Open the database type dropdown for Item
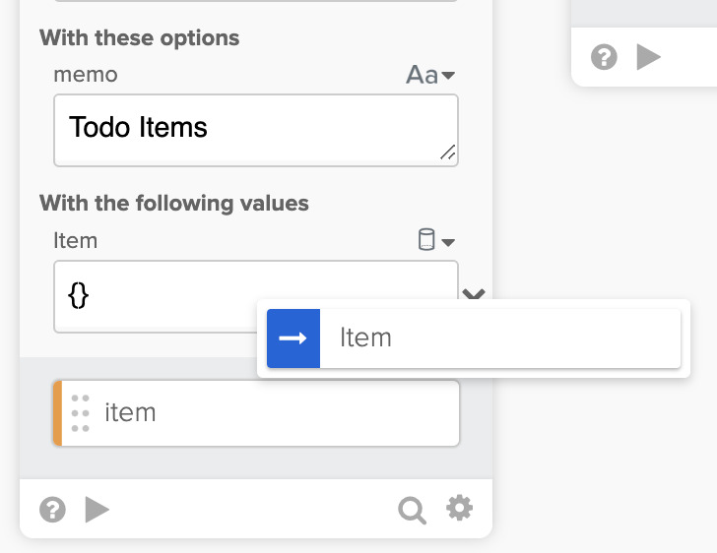 435,241
